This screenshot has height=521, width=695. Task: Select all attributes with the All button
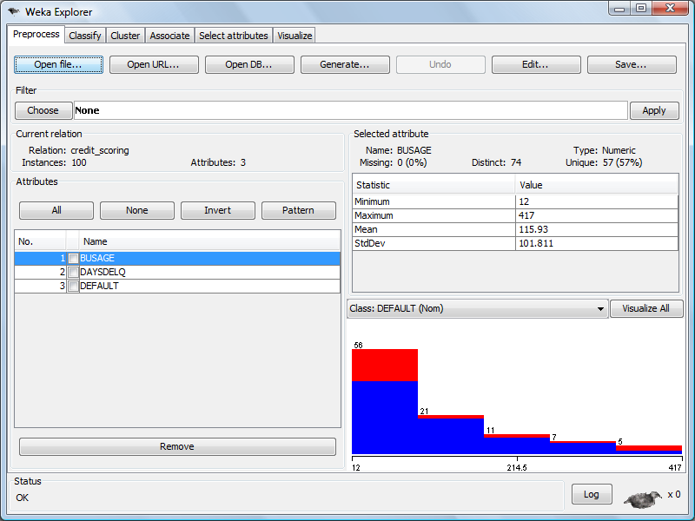56,210
